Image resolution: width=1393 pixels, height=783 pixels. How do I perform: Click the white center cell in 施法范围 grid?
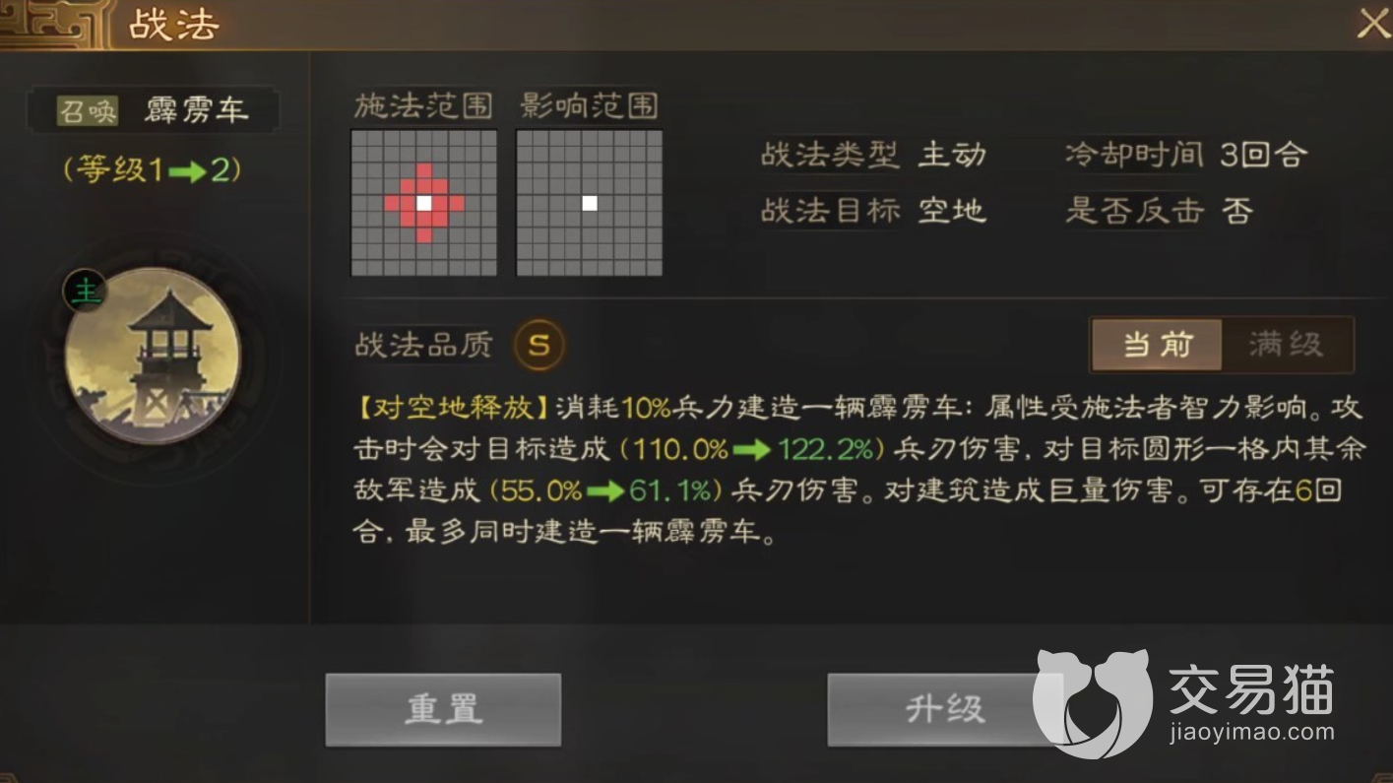click(424, 203)
